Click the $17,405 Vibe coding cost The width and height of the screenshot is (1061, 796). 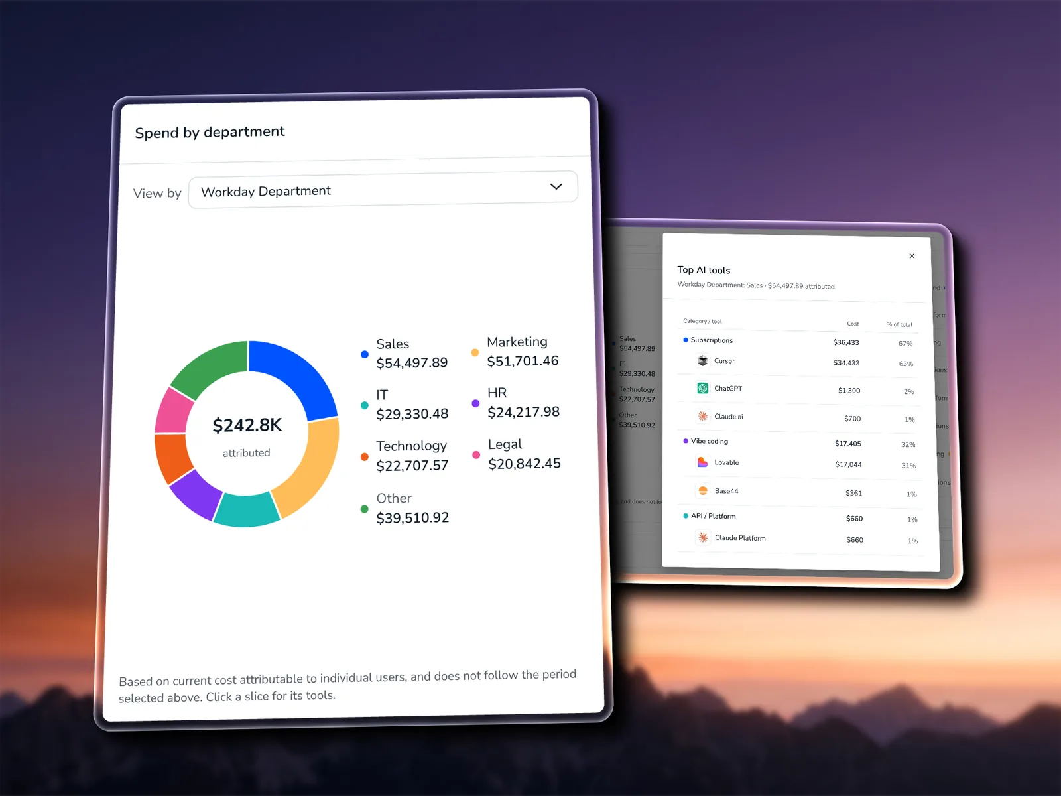848,444
